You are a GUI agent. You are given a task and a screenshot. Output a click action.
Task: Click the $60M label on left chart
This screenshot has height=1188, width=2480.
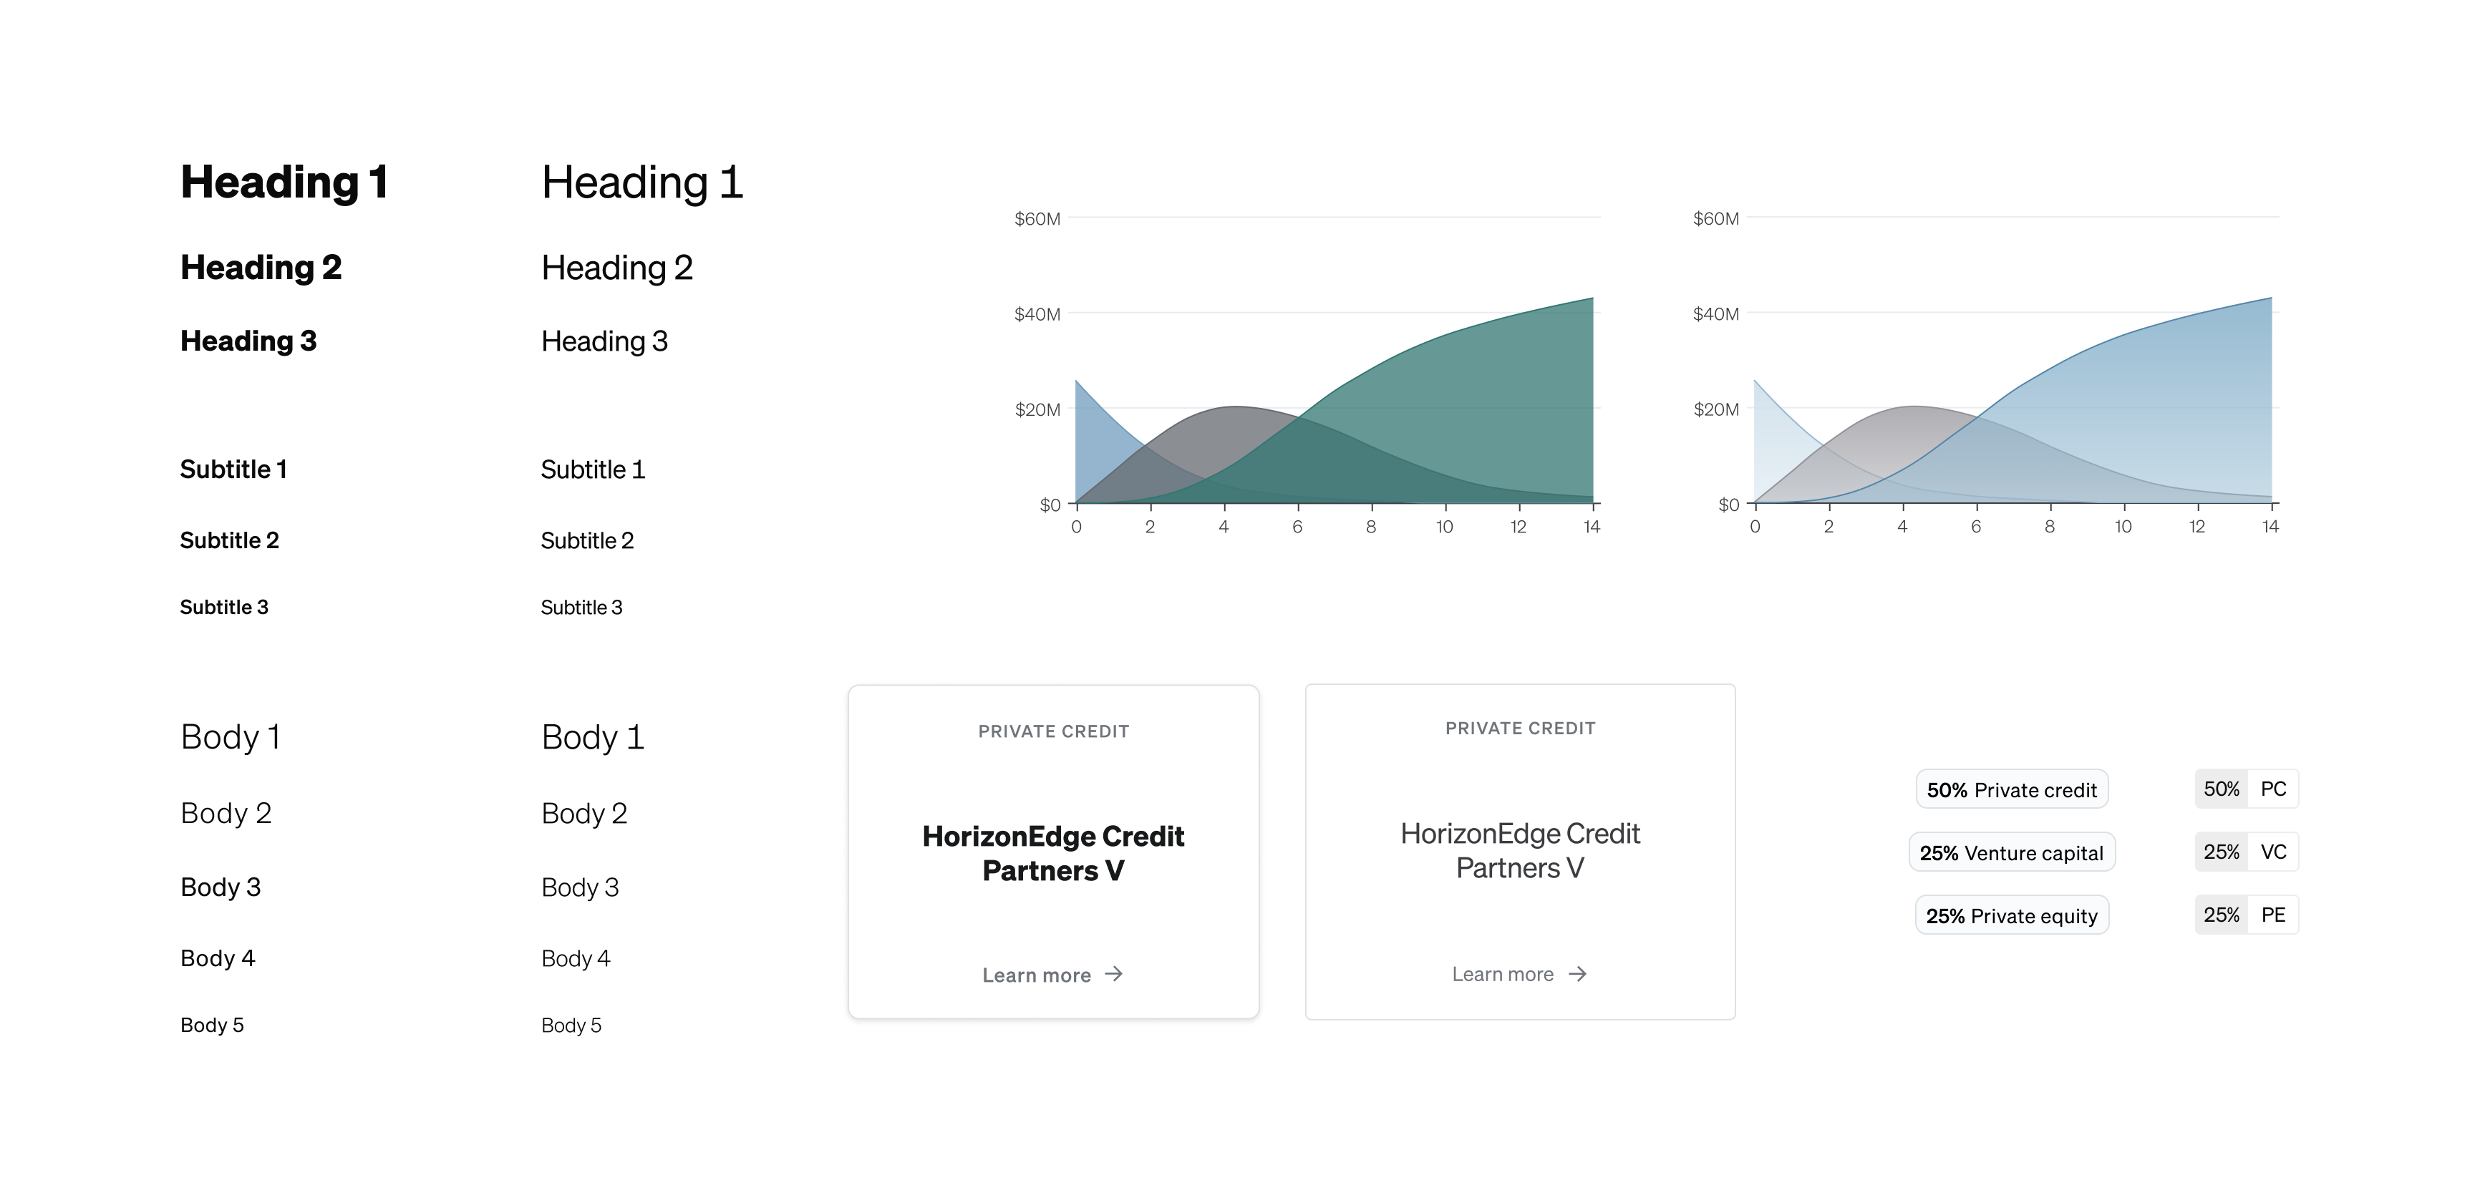1037,218
